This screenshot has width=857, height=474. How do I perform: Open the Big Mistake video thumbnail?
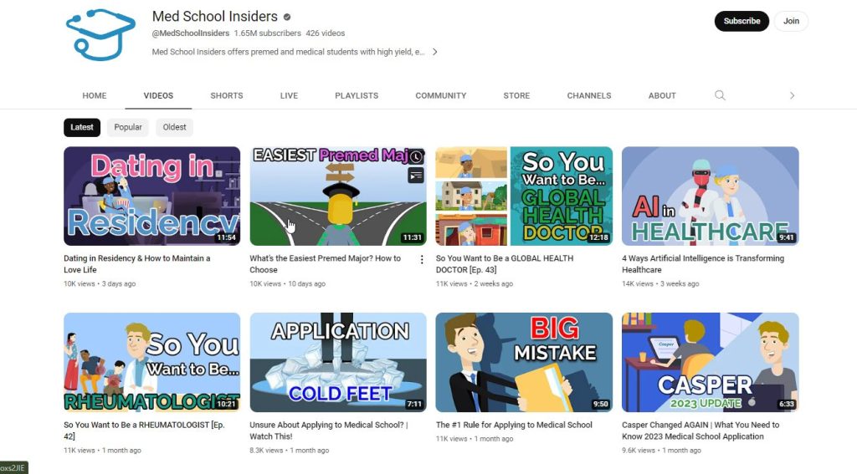[x=524, y=363]
